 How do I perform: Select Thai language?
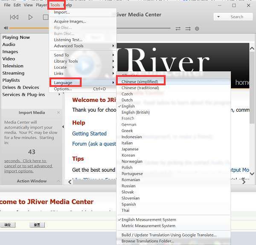point(173,210)
